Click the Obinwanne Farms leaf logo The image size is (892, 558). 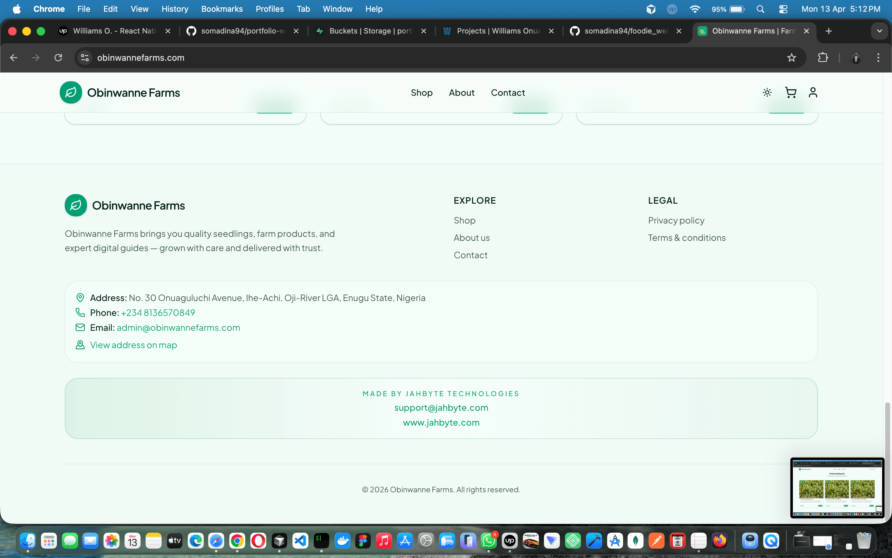pyautogui.click(x=71, y=92)
